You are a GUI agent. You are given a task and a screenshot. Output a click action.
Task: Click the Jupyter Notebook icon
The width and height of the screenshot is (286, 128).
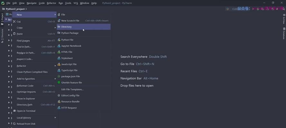pos(59,46)
